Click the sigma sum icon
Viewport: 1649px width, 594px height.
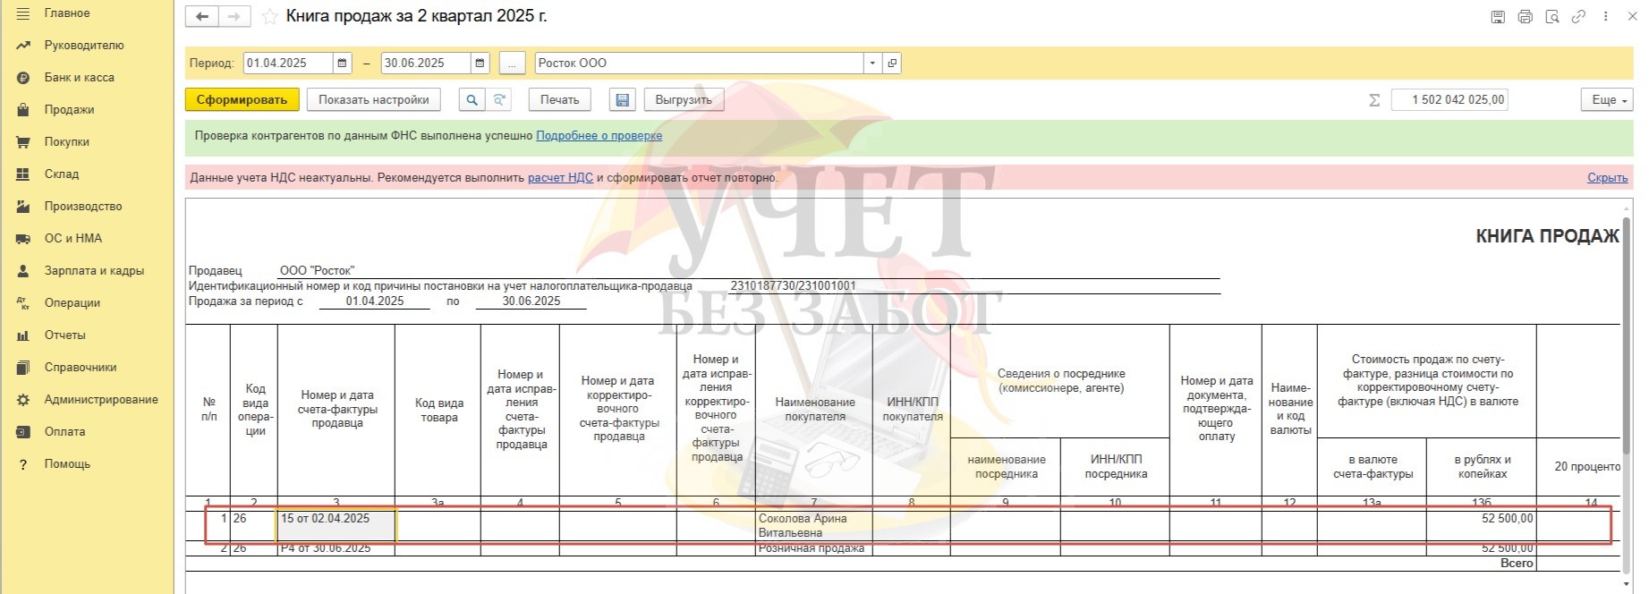tap(1374, 100)
